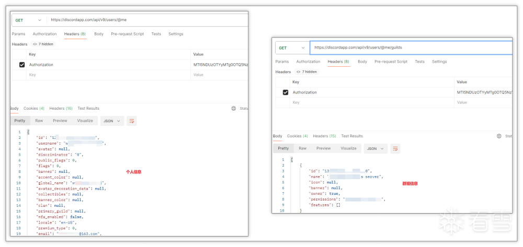Click the "mfa_enabled": false line
Image resolution: width=523 pixels, height=247 pixels.
coord(60,217)
